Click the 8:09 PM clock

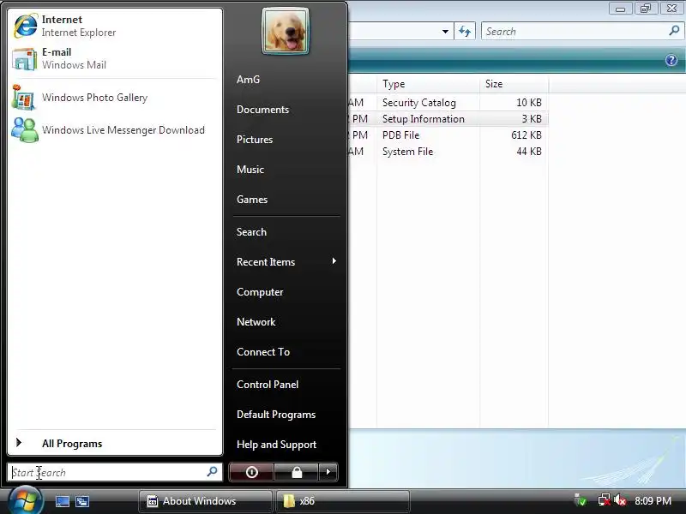click(x=653, y=500)
